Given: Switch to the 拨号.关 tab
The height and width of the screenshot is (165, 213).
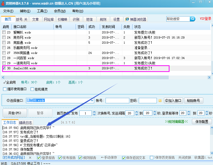Looking at the screenshot, I should [x=22, y=19].
